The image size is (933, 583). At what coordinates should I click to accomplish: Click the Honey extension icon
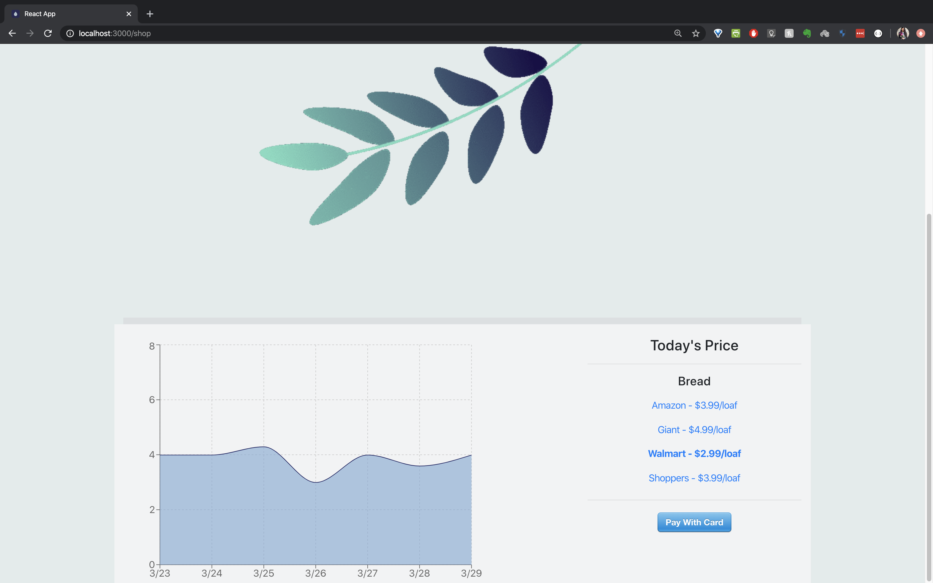789,34
